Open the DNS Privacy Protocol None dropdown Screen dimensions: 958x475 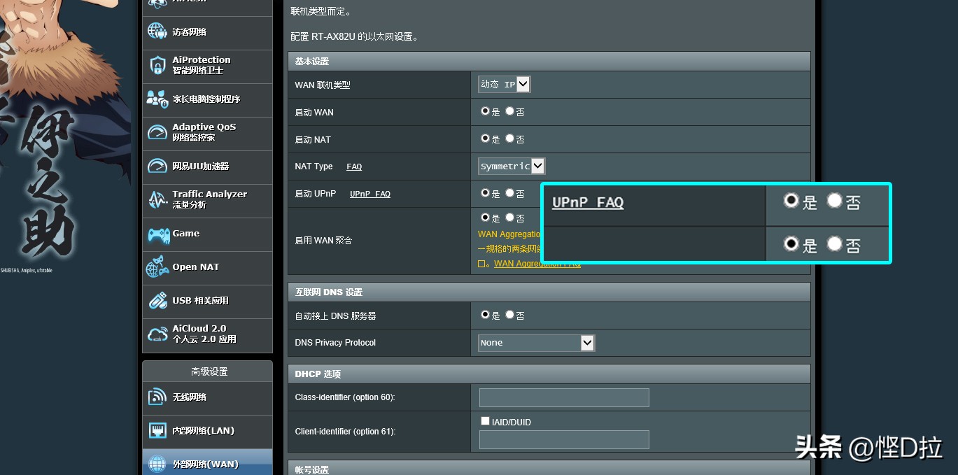pos(537,343)
